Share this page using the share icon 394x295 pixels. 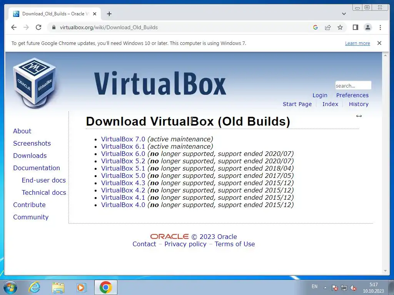(328, 27)
